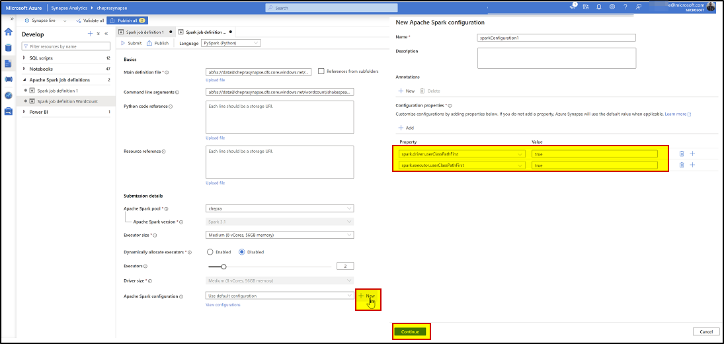The width and height of the screenshot is (724, 344).
Task: Open the Integrate hub pipeline icon
Action: pos(8,79)
